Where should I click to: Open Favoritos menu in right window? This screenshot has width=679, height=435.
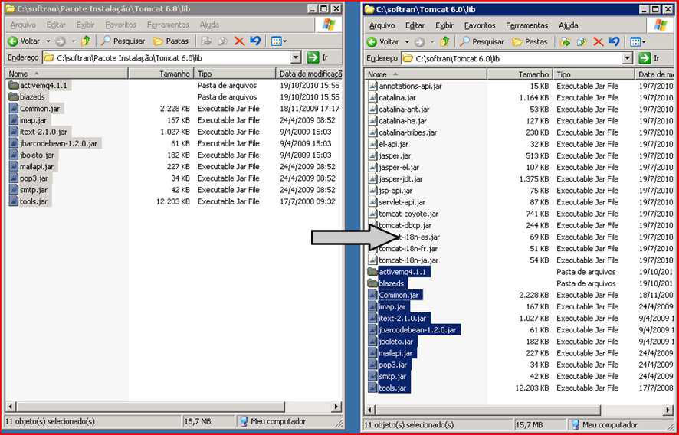[480, 25]
